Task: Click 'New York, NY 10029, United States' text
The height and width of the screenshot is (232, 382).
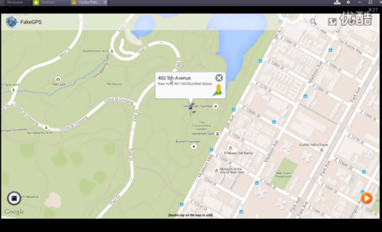Action: [x=185, y=84]
